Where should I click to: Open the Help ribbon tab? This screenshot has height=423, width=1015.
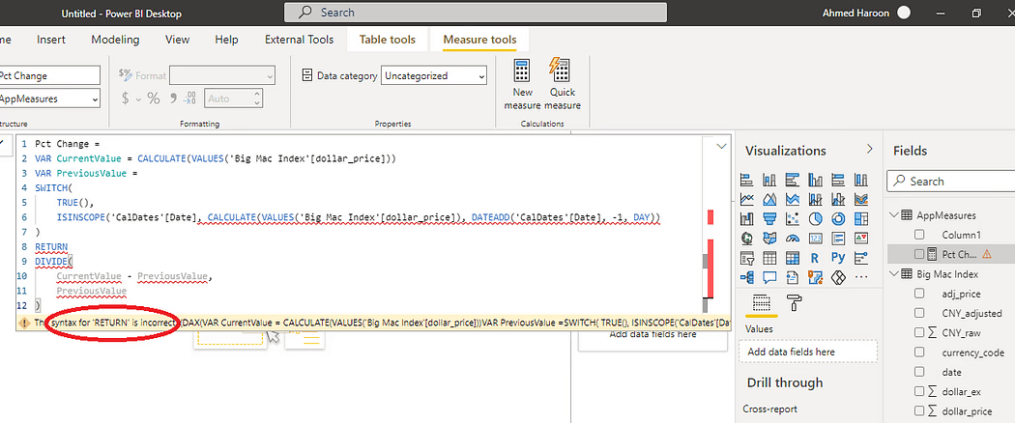click(x=226, y=40)
